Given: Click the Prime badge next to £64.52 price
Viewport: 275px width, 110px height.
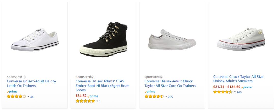Looking at the screenshot, I should [93, 96].
